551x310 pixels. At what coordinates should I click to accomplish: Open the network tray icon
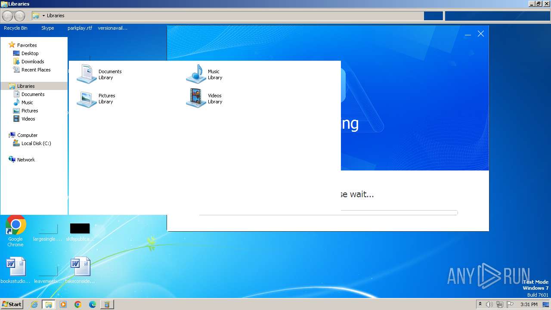click(x=500, y=304)
